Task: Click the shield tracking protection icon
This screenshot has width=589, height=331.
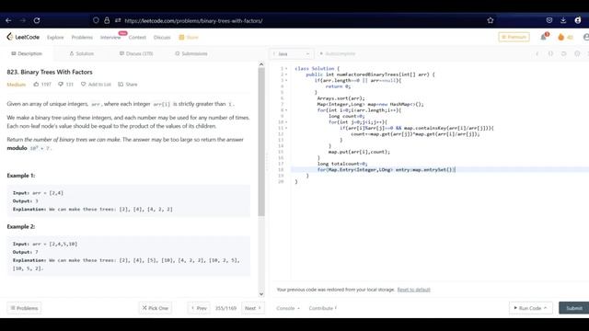Action: (x=96, y=20)
